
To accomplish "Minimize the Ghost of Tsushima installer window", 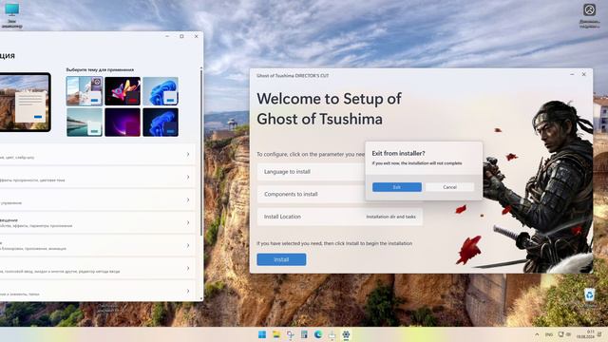I will click(572, 74).
